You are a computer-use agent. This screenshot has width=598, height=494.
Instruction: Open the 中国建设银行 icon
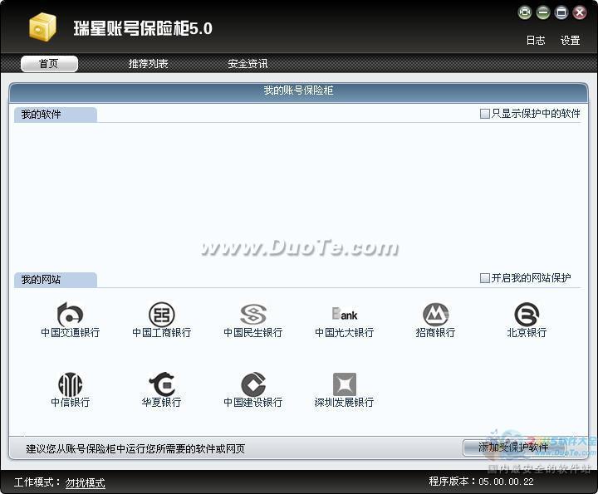click(x=252, y=384)
